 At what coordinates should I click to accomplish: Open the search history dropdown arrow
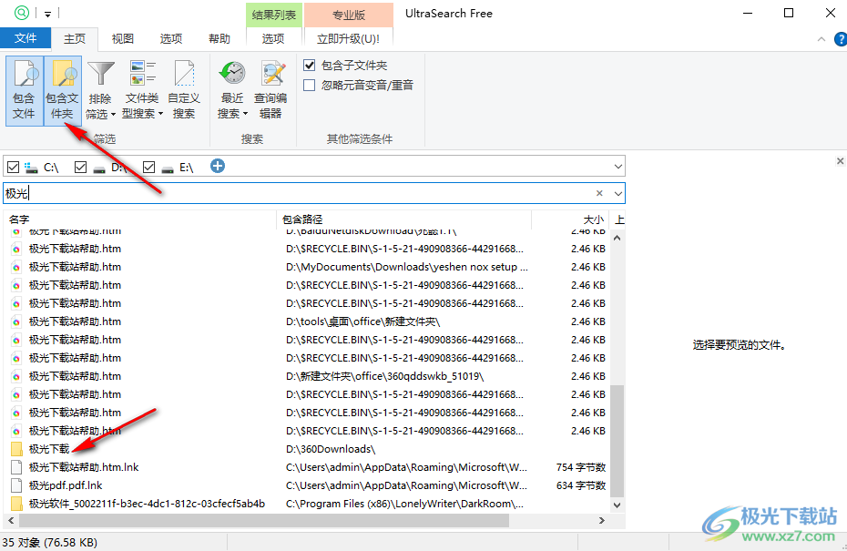[618, 193]
